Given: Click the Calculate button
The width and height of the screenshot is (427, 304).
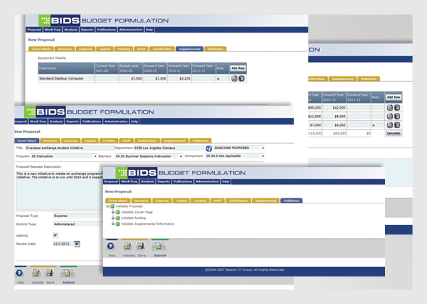Looking at the screenshot, I should (394, 133).
